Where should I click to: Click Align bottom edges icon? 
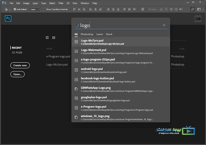(84, 9)
